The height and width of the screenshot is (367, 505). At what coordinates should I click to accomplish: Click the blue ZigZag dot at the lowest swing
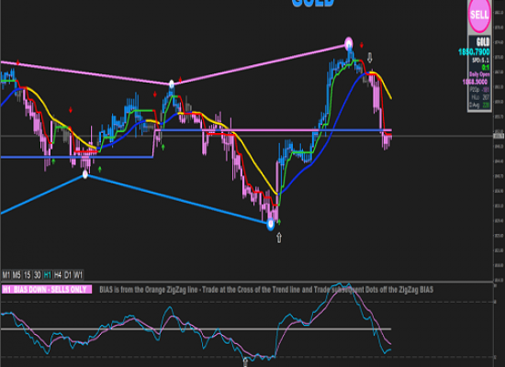271,224
